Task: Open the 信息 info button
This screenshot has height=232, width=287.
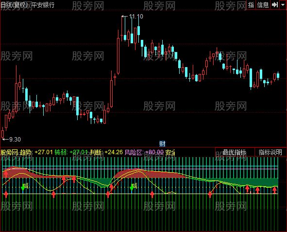Action: point(263,5)
